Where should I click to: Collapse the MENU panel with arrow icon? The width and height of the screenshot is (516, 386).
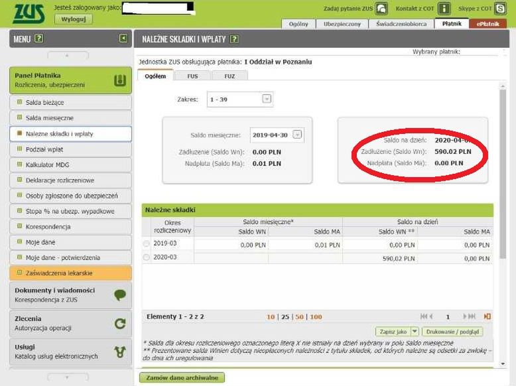pyautogui.click(x=123, y=38)
